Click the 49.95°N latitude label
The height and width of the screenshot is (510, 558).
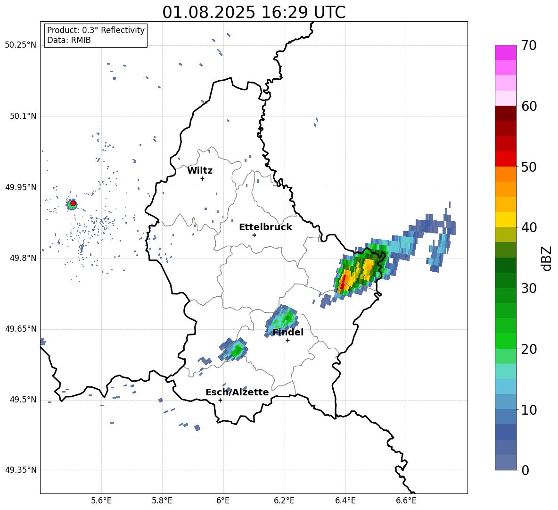pyautogui.click(x=21, y=187)
